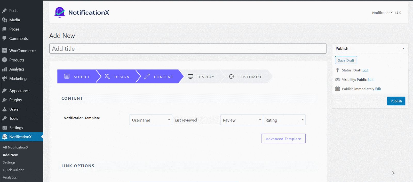Click the Plugins plug icon
413x182 pixels.
coord(4,100)
